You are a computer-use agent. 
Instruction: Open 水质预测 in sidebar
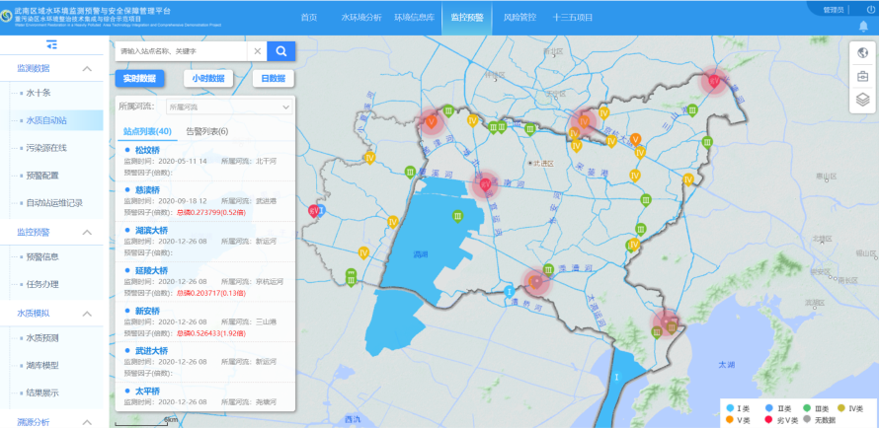[42, 338]
